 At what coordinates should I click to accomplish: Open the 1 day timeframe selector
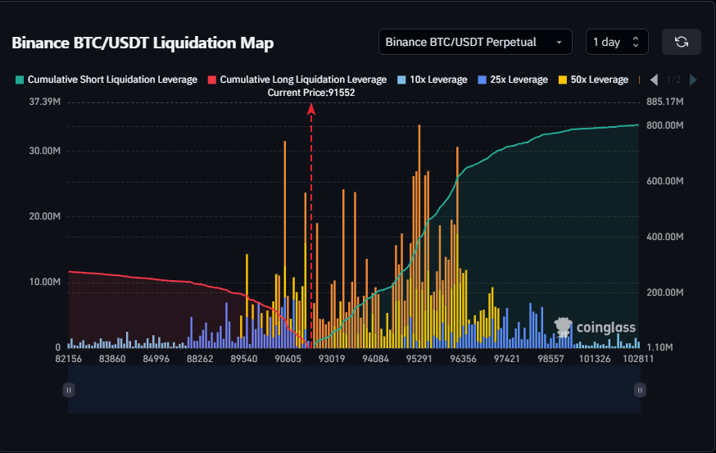pos(617,42)
